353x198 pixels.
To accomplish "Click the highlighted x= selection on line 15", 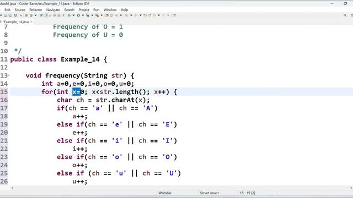I will click(x=76, y=92).
